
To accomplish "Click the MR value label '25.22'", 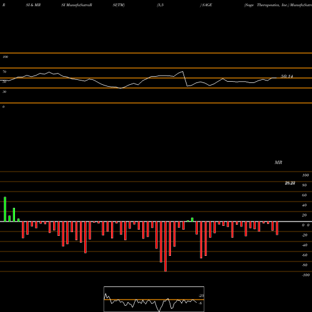I will (x=290, y=183).
